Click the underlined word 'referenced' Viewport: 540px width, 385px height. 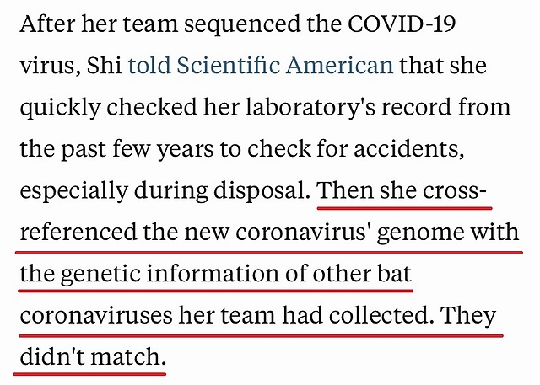click(x=78, y=232)
